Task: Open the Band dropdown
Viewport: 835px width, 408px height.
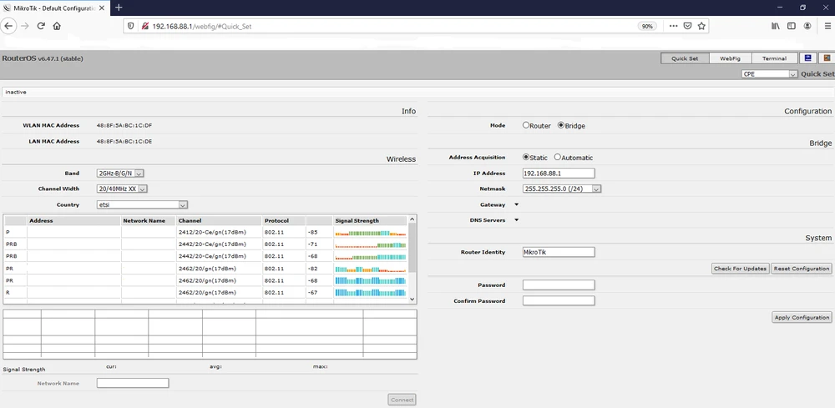Action: [120, 173]
